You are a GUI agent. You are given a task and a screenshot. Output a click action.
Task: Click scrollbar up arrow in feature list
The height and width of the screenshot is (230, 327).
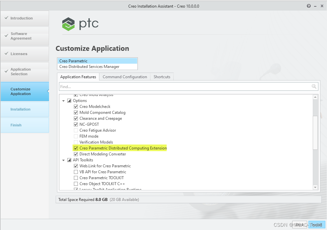point(315,97)
